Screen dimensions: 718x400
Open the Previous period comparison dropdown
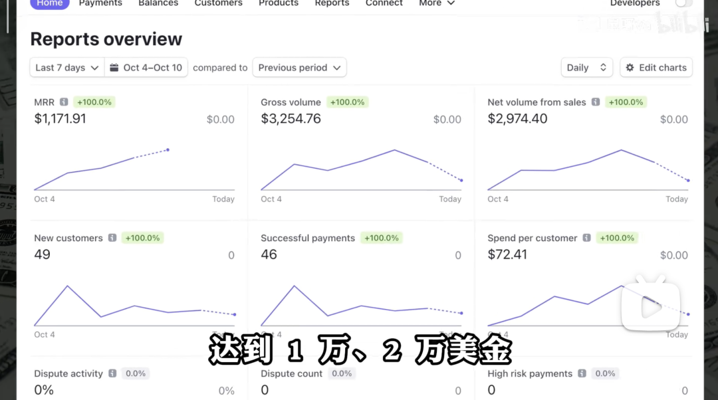click(x=299, y=67)
